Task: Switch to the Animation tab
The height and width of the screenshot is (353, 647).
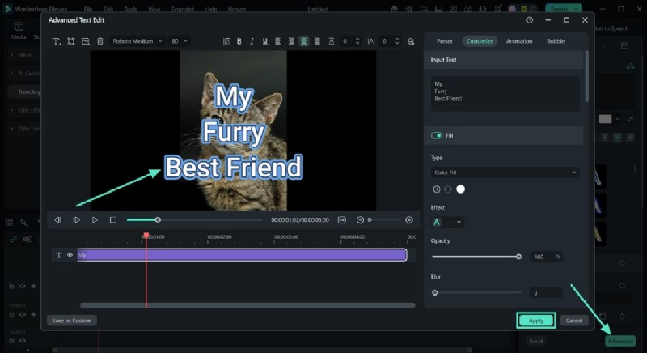Action: coord(519,41)
